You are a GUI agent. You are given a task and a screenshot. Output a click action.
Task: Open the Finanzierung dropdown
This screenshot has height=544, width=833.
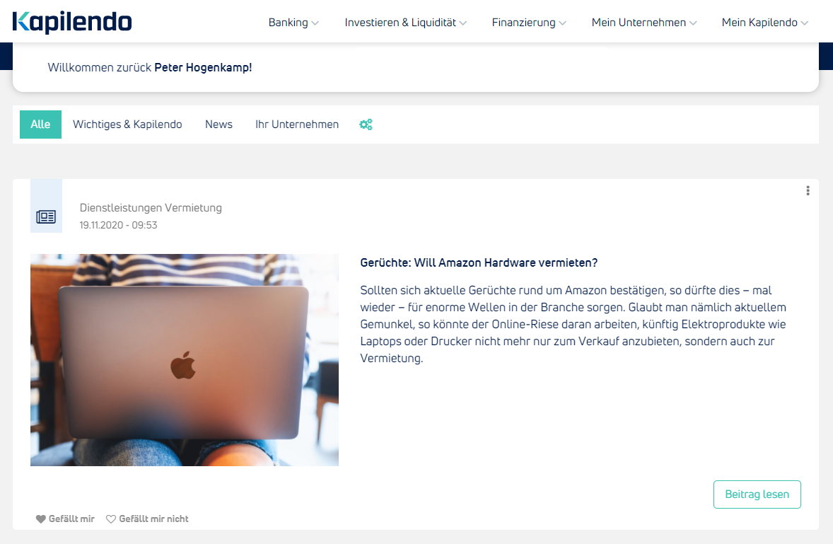point(529,23)
